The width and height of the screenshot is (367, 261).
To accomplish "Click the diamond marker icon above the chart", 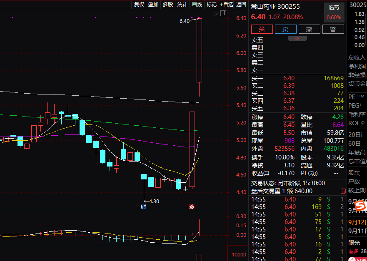I will [x=215, y=13].
